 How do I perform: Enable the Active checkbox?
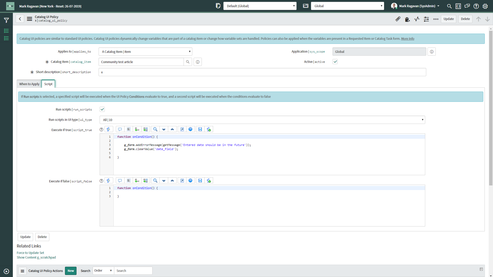(335, 62)
